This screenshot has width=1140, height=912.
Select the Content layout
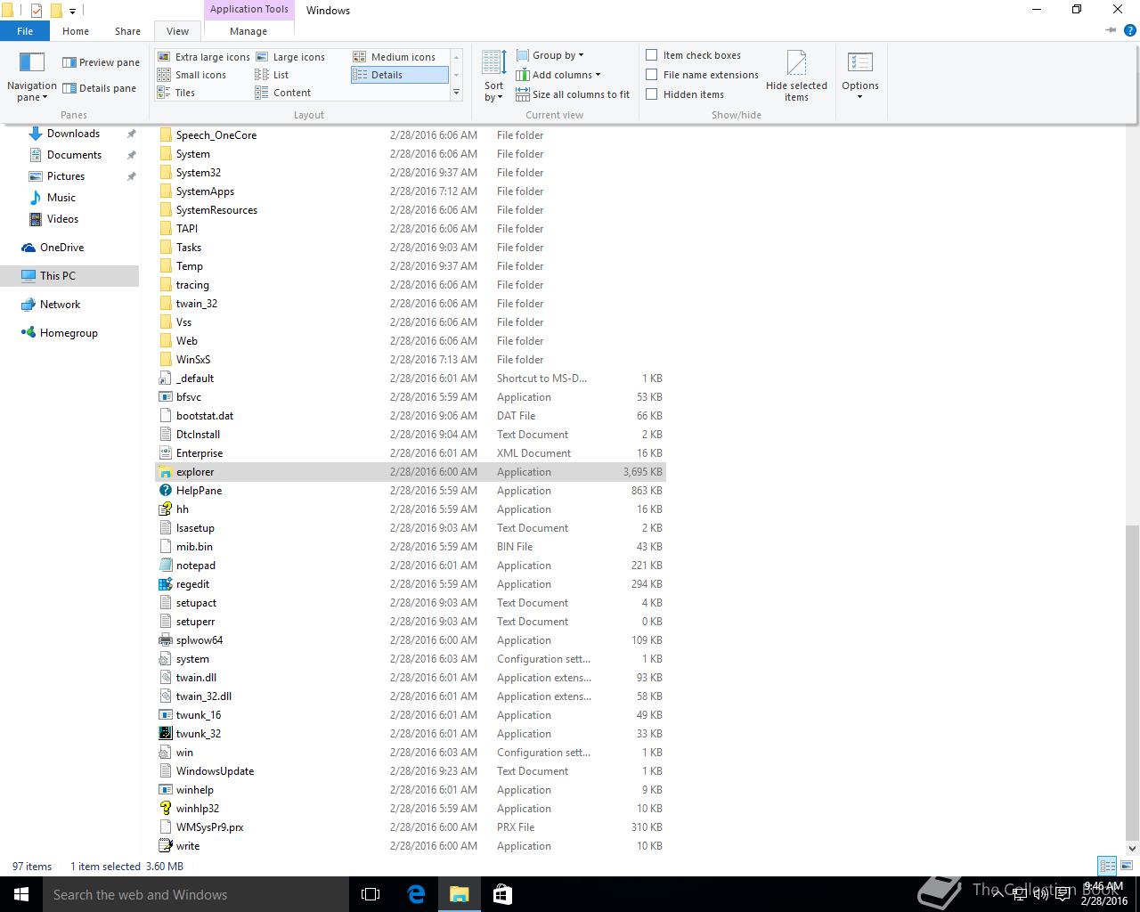pos(283,93)
